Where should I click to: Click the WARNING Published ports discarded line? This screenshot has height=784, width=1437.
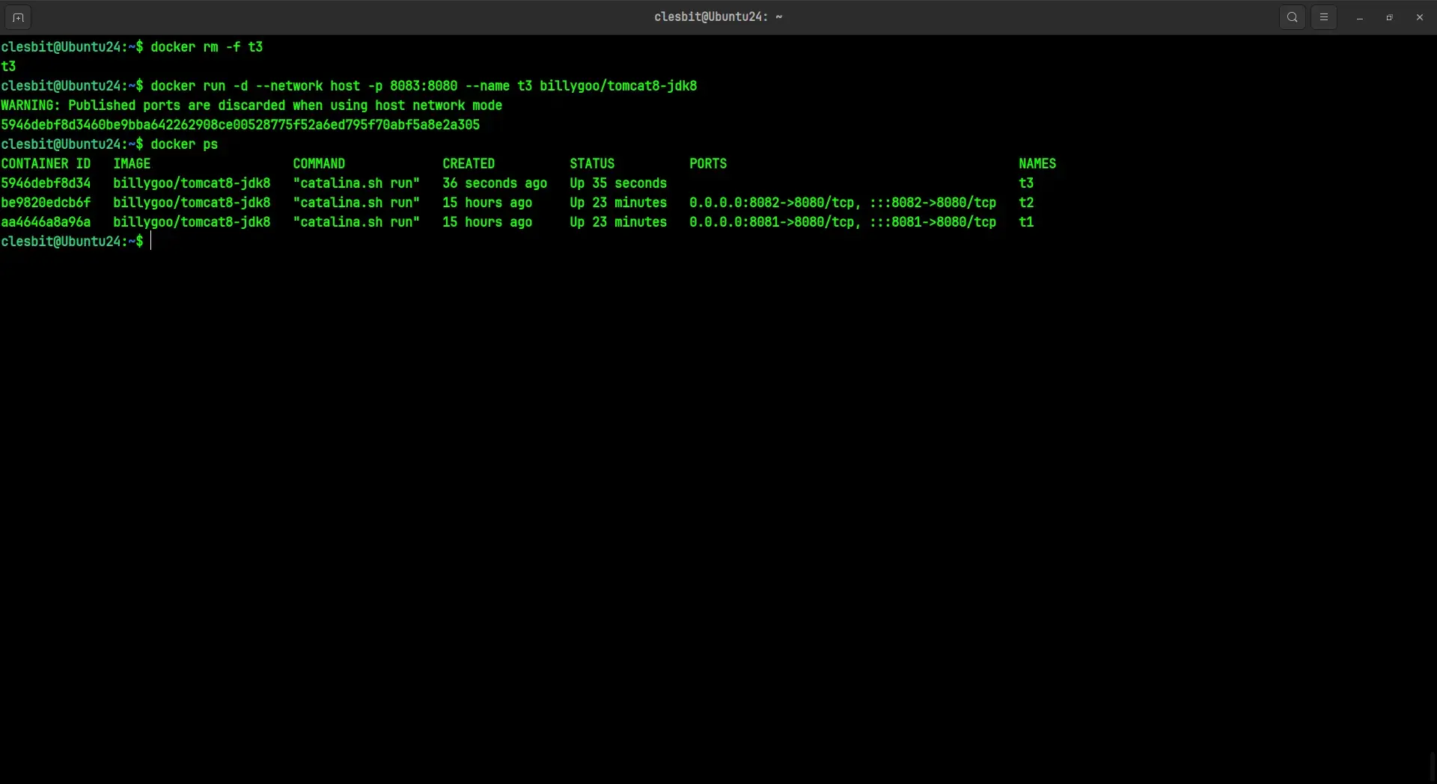[251, 105]
